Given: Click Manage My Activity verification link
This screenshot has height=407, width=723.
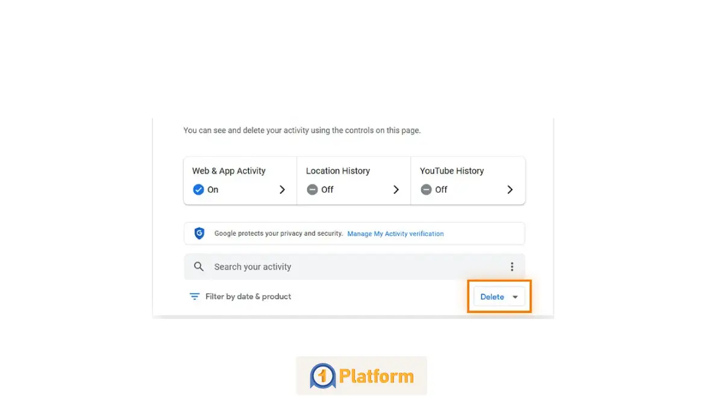Looking at the screenshot, I should 395,233.
